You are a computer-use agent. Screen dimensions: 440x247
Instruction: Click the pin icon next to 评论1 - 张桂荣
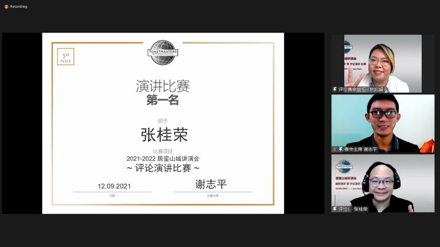(334, 209)
